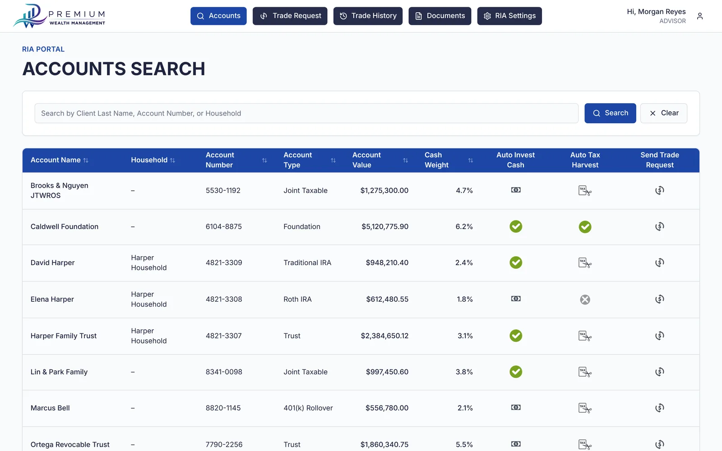Image resolution: width=722 pixels, height=451 pixels.
Task: Toggle Auto Invest Cash for Lin & Park Family
Action: pos(516,372)
